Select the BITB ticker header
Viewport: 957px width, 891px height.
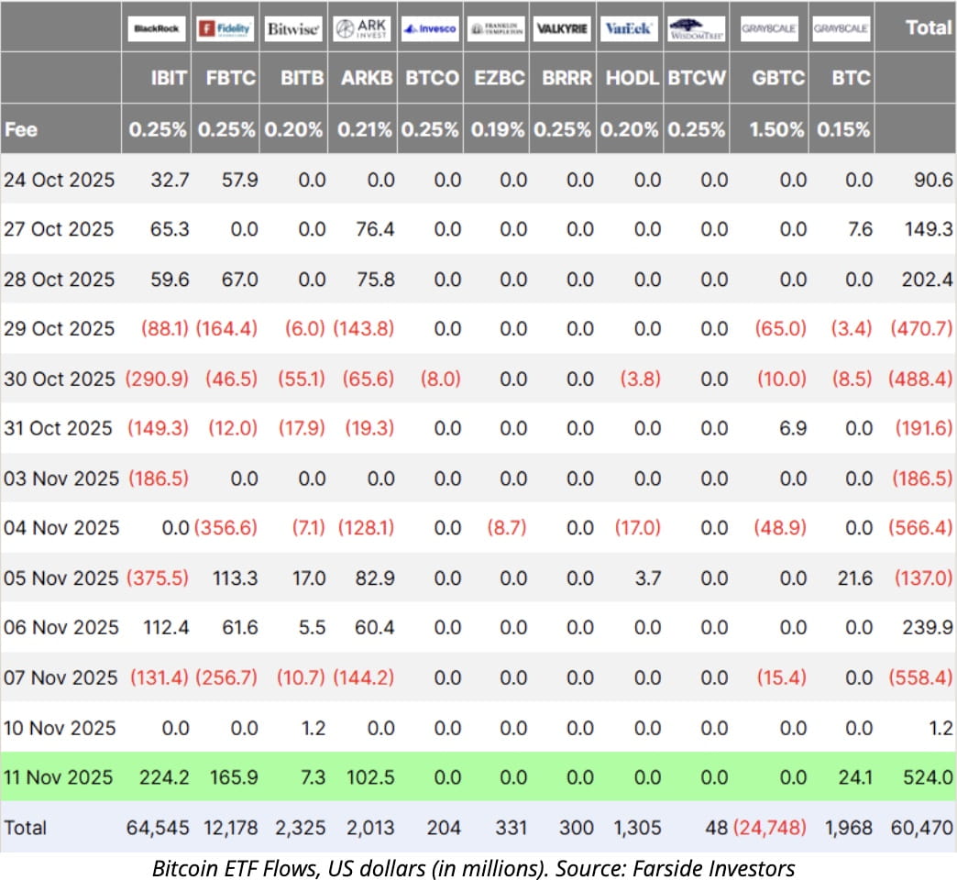point(302,78)
